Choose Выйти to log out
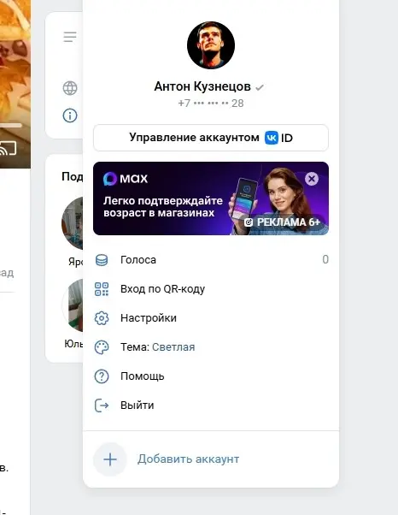Viewport: 398px width, 515px height. click(211, 405)
